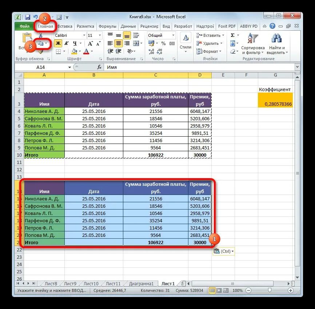The width and height of the screenshot is (315, 309).
Task: Open Excel Help with the question mark icon
Action: click(272, 26)
